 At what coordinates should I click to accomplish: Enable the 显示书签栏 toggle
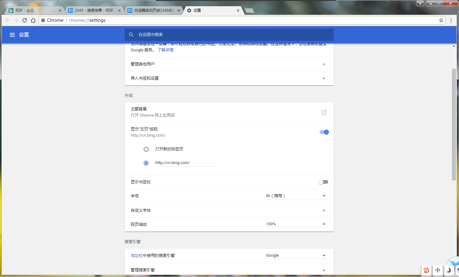tap(323, 182)
